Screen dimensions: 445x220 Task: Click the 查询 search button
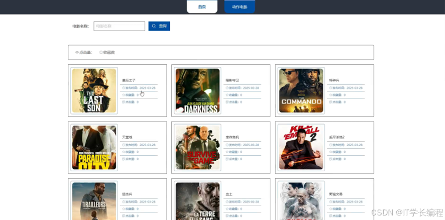click(x=159, y=26)
